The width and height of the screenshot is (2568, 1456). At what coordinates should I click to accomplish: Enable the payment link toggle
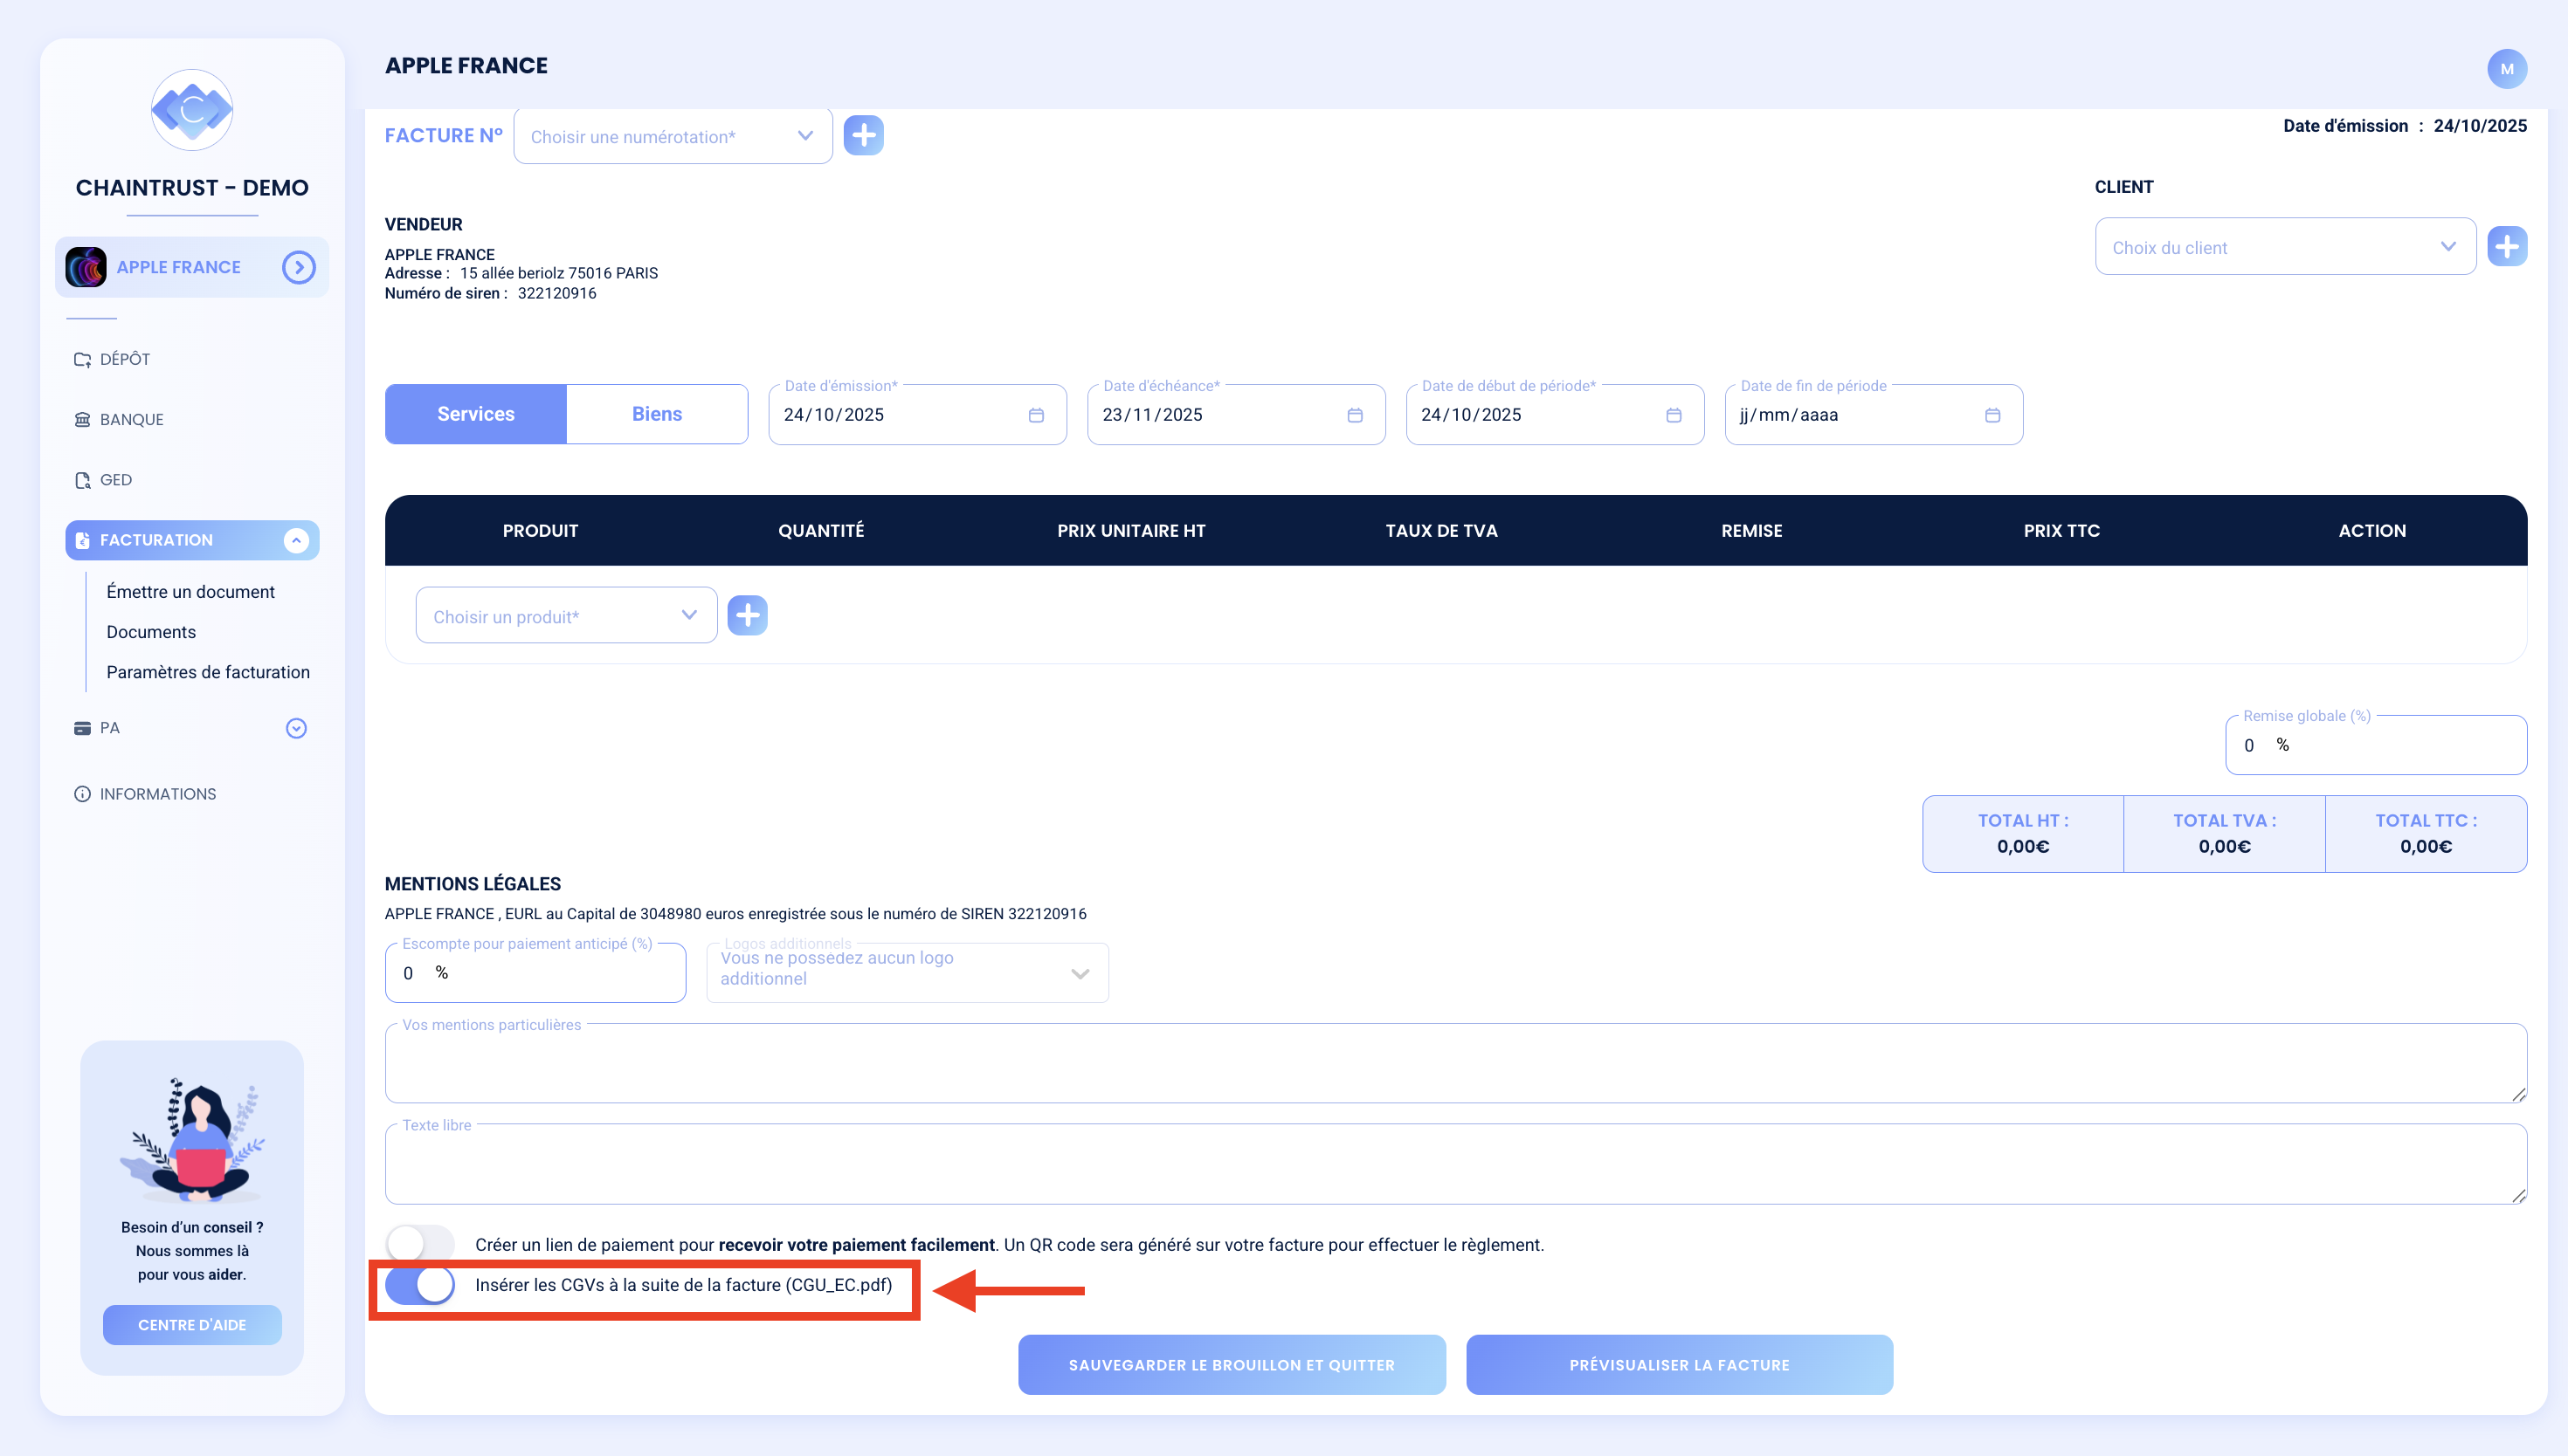pos(420,1245)
